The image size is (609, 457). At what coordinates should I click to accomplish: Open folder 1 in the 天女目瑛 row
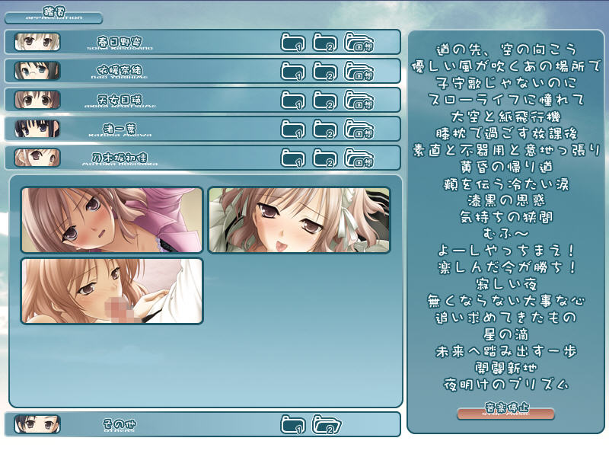(x=293, y=101)
